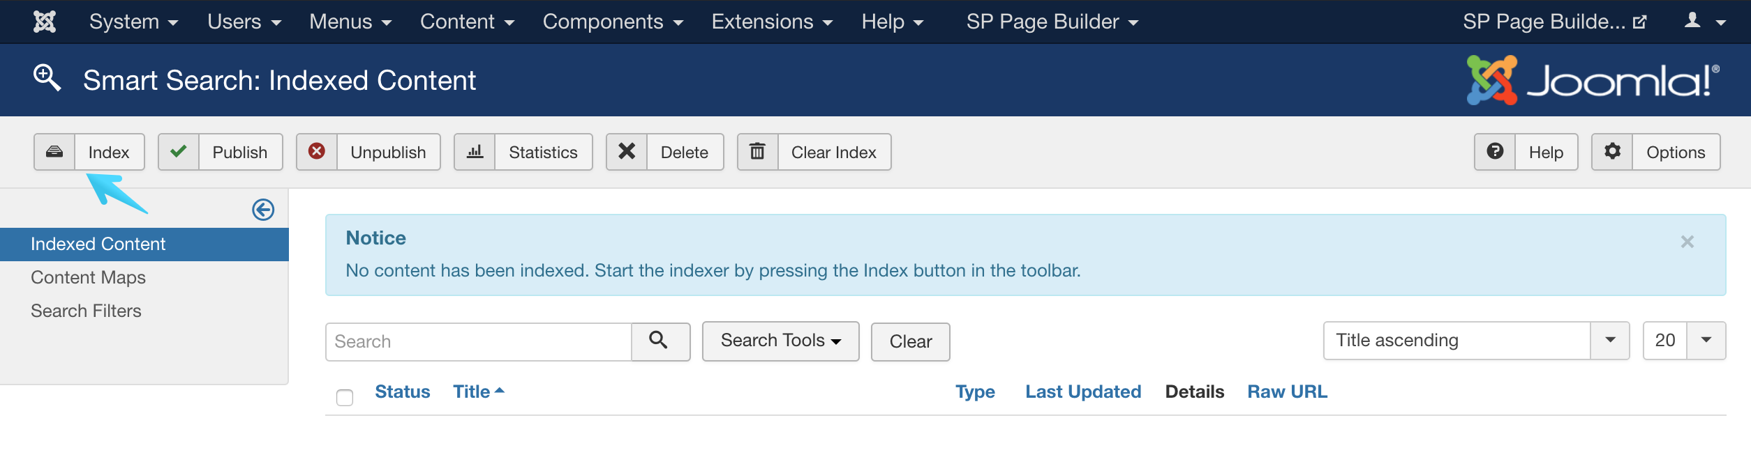Click into the Search input field

click(479, 341)
